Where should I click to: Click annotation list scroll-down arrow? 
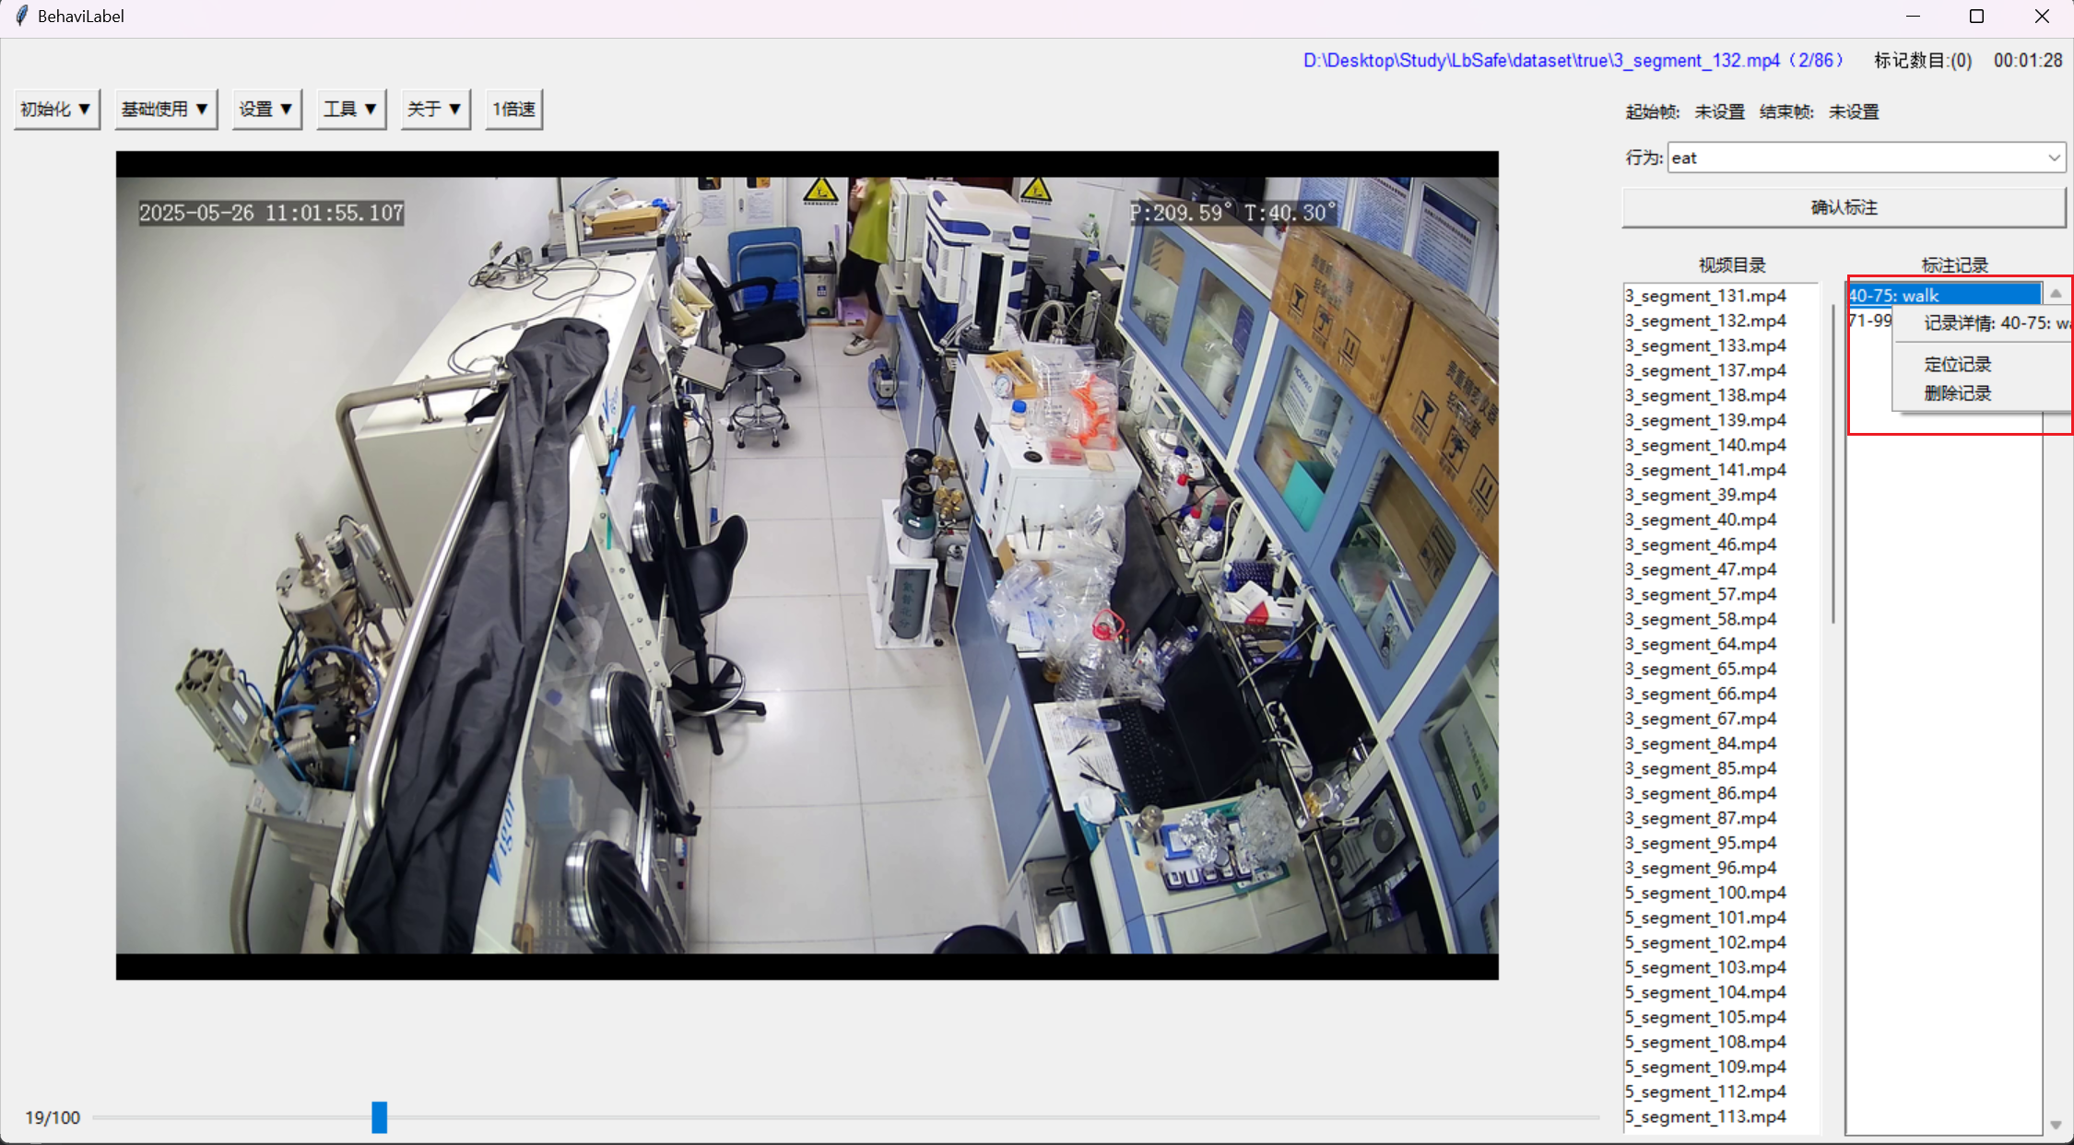pyautogui.click(x=2056, y=1125)
